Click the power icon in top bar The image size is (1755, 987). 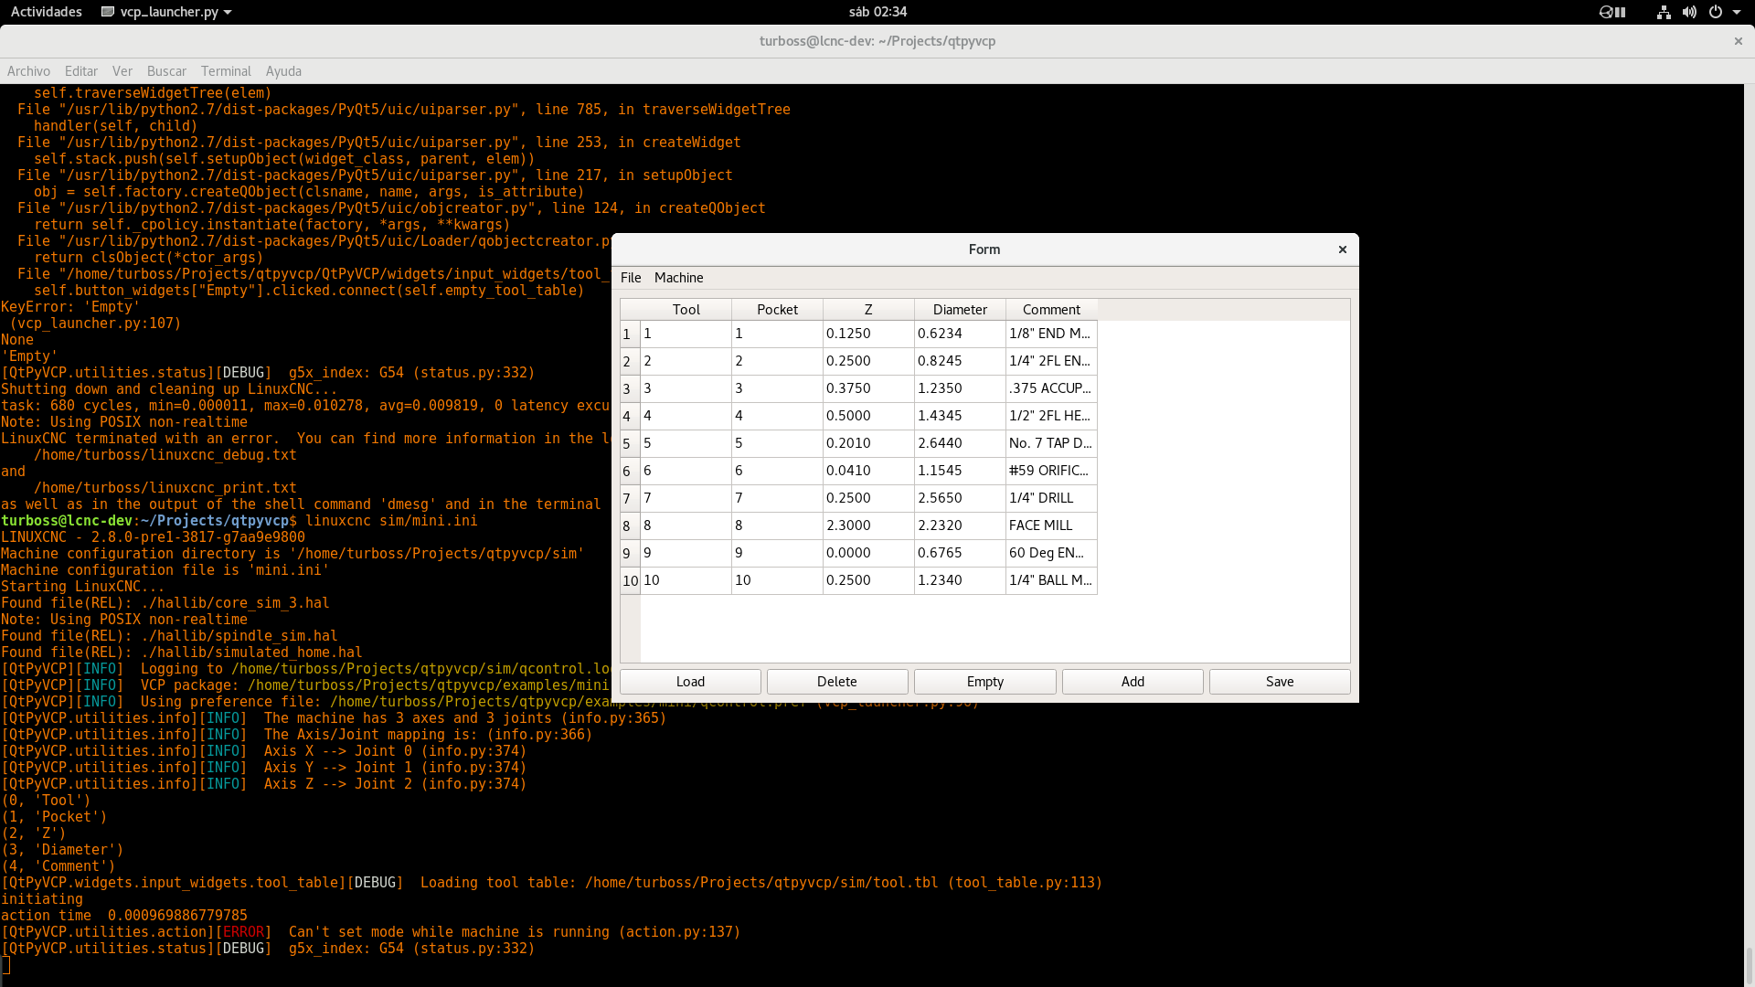[x=1716, y=12]
